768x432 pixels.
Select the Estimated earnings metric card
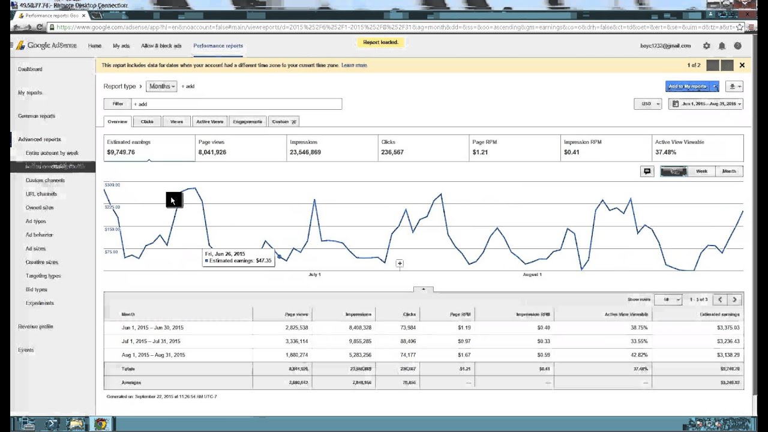click(149, 148)
